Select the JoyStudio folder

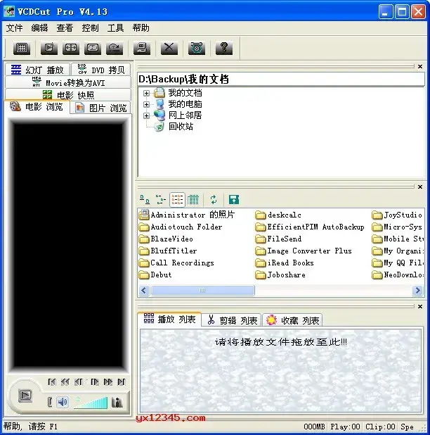[x=397, y=215]
